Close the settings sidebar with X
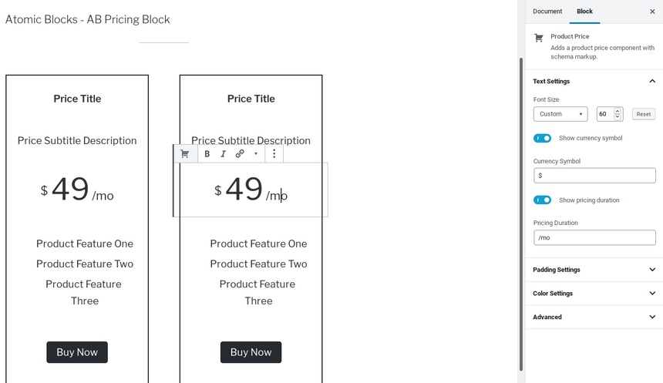Viewport: 663px width, 383px height. (652, 12)
